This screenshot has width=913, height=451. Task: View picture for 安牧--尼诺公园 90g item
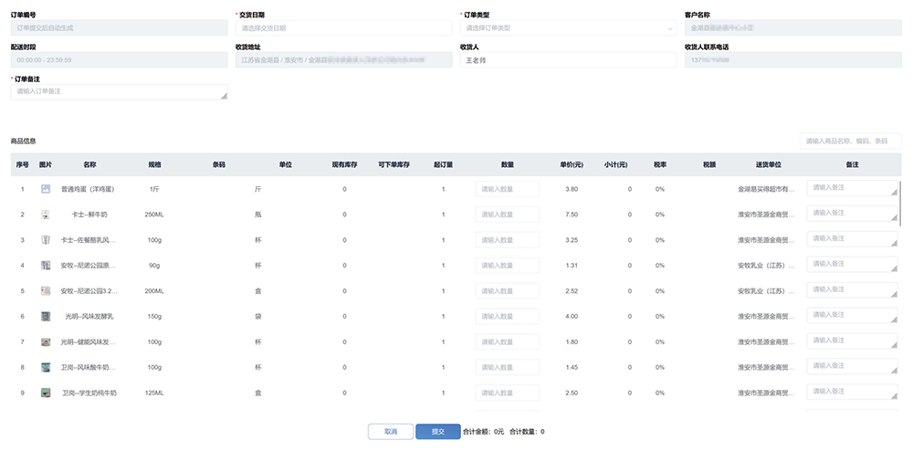click(x=46, y=266)
